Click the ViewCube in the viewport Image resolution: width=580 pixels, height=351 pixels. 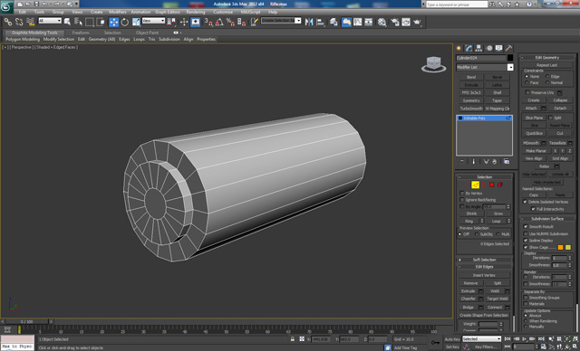click(x=433, y=64)
